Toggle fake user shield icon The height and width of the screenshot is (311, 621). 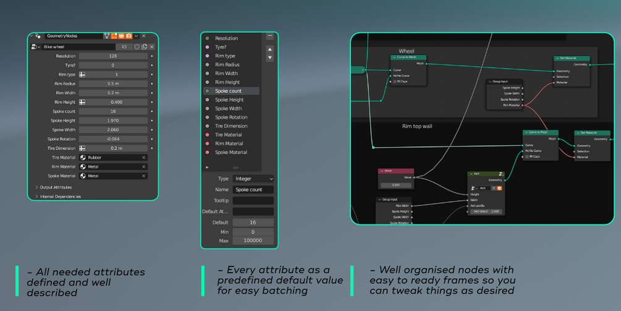point(137,47)
